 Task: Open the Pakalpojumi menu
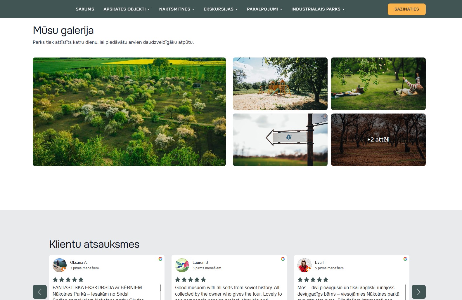click(264, 9)
